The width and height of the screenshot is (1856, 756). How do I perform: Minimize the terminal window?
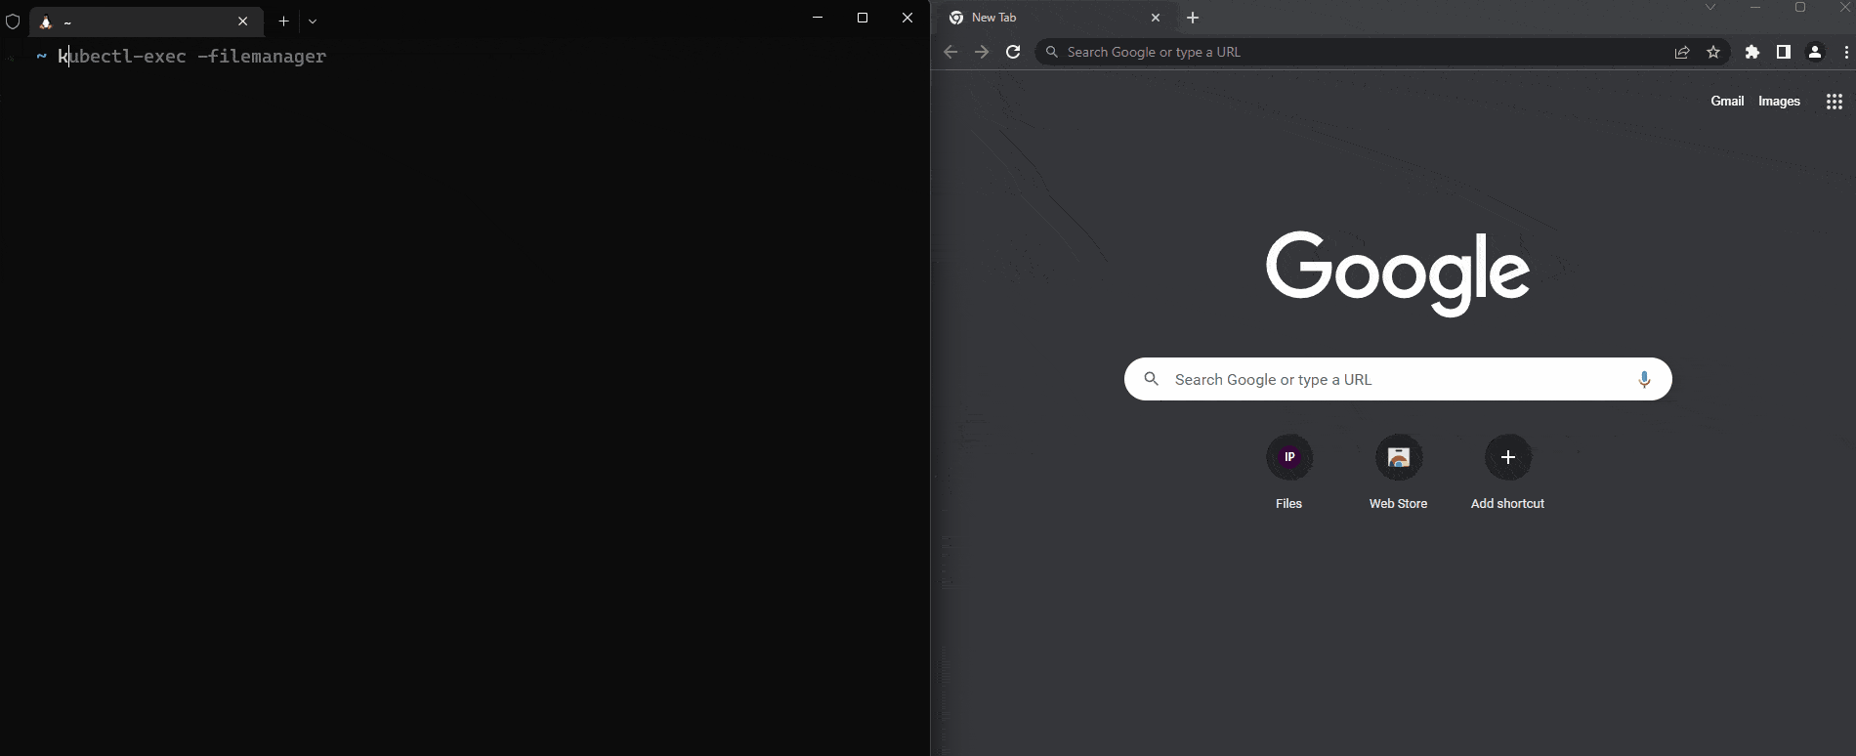[x=818, y=18]
